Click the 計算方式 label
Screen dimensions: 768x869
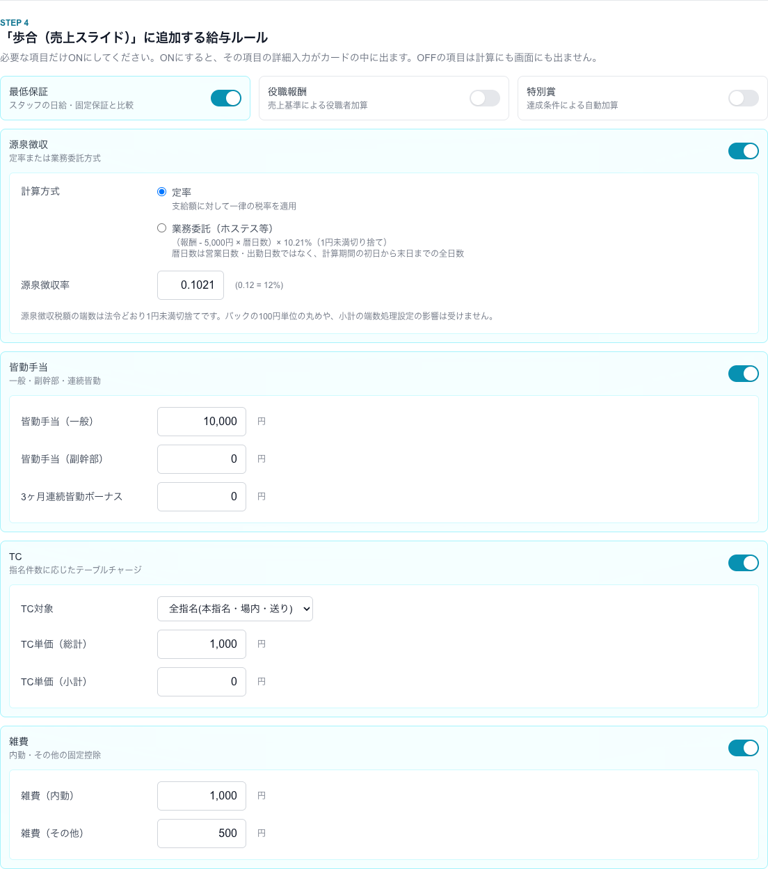point(40,191)
